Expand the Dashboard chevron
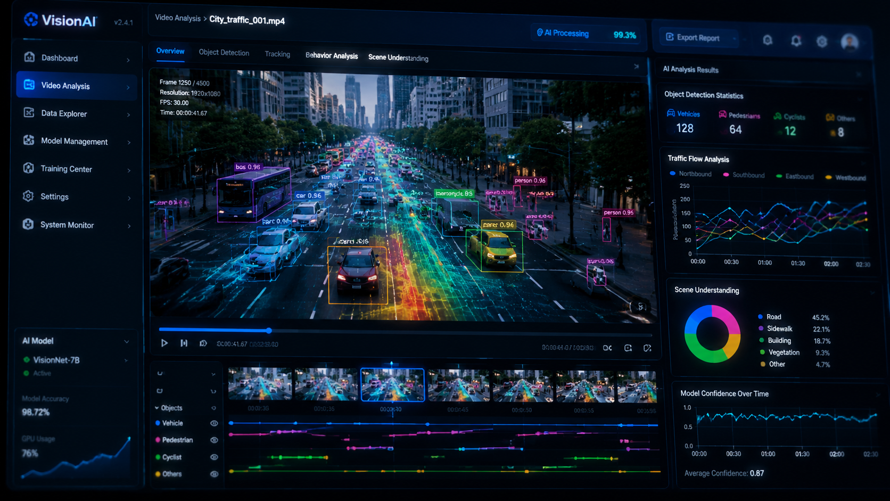The width and height of the screenshot is (890, 501). pyautogui.click(x=128, y=60)
